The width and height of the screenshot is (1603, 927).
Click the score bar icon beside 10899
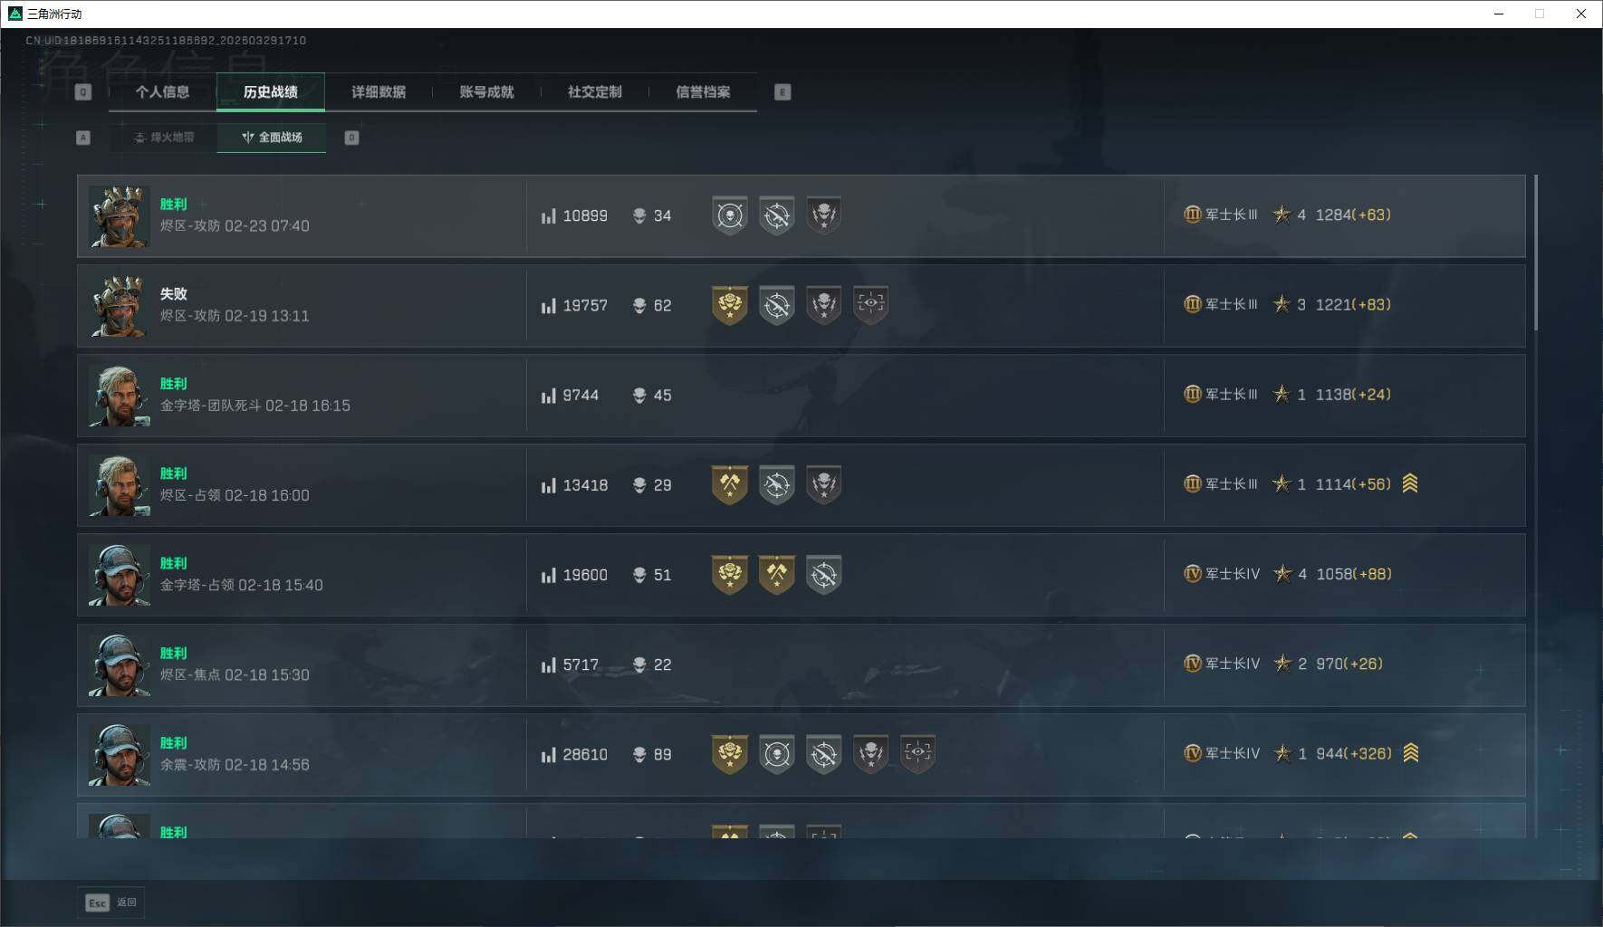tap(548, 215)
